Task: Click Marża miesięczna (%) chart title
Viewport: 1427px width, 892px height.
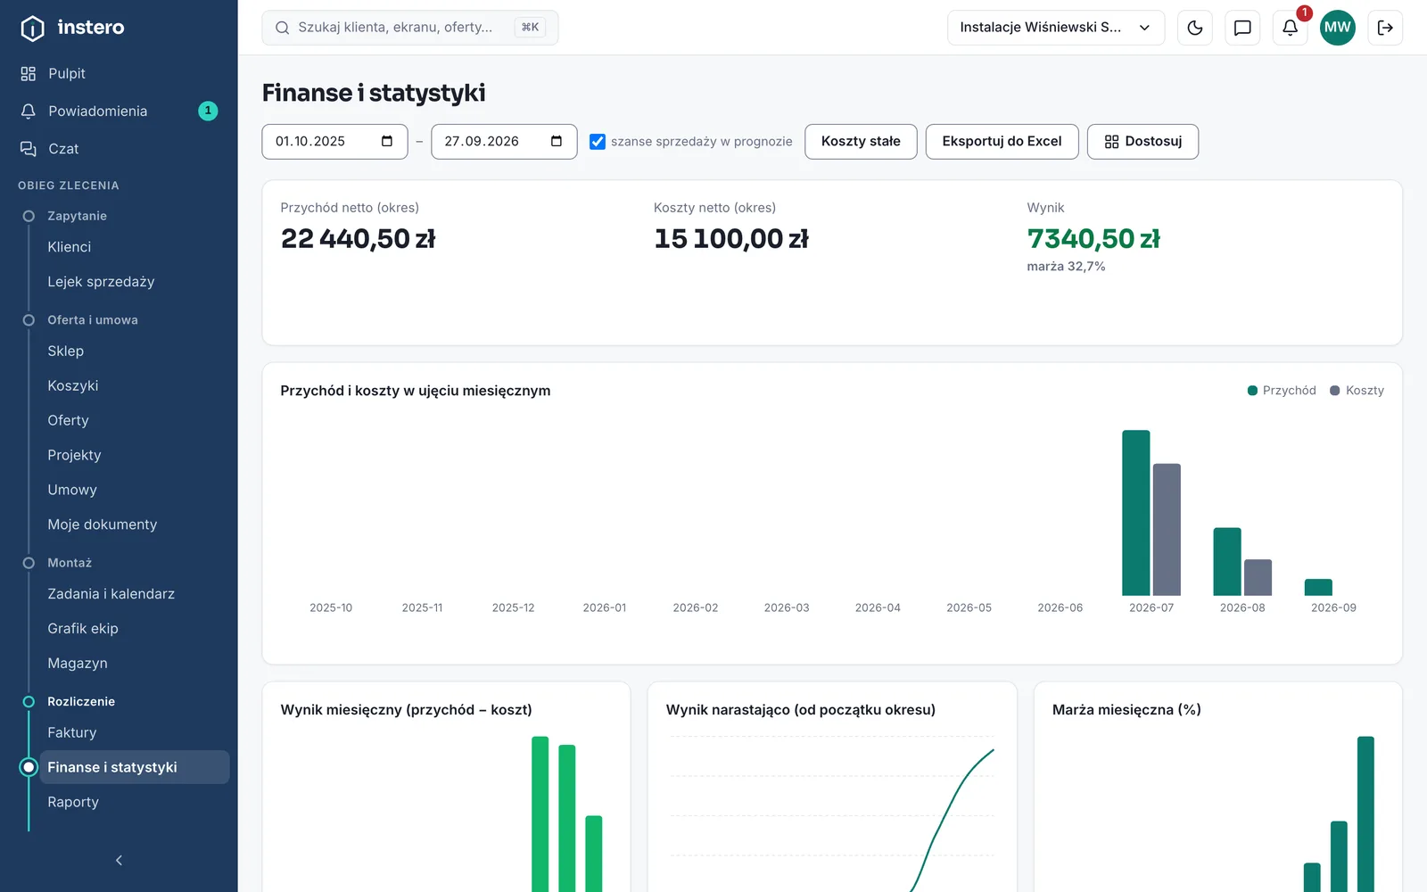Action: tap(1126, 710)
